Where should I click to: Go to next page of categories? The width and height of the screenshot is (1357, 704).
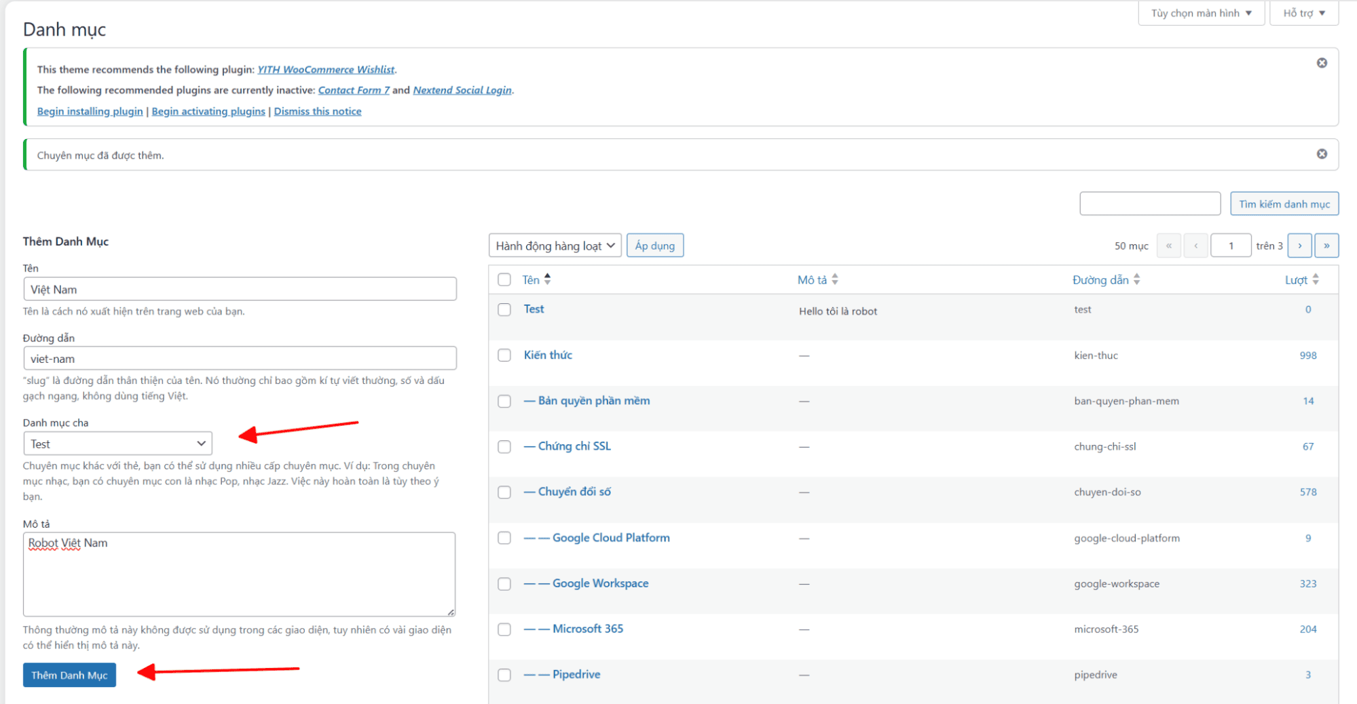click(x=1299, y=246)
